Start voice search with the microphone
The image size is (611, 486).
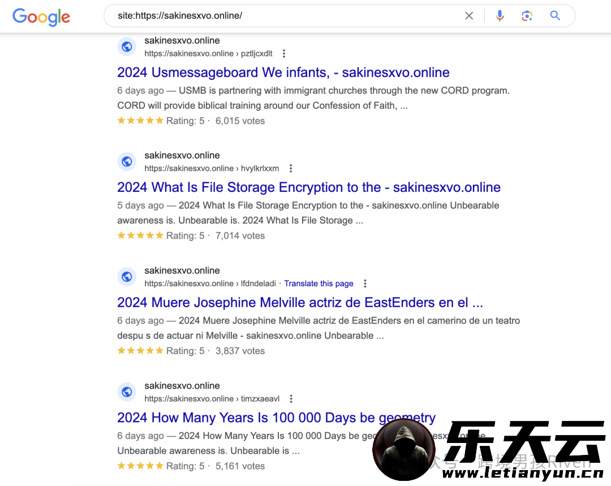pos(500,16)
